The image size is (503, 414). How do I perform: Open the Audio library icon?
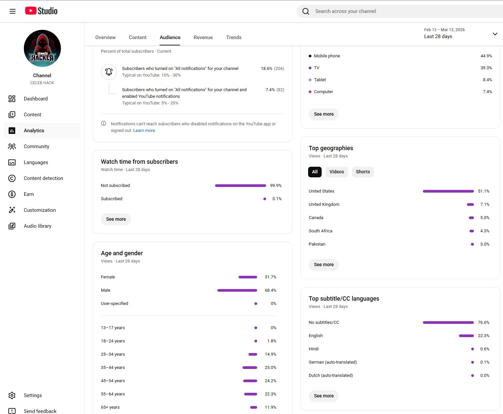click(x=12, y=226)
